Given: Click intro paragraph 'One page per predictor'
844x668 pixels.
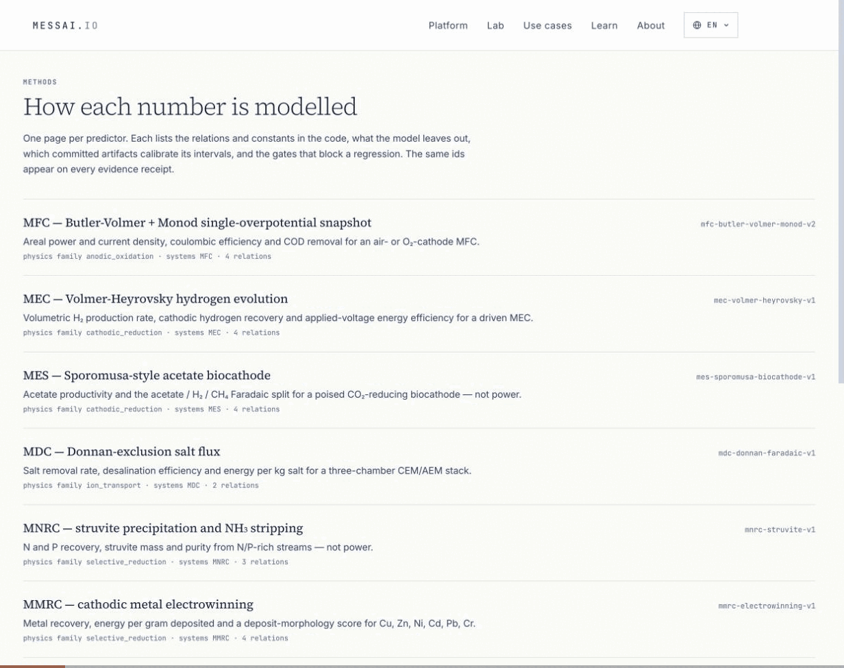Looking at the screenshot, I should (x=247, y=154).
